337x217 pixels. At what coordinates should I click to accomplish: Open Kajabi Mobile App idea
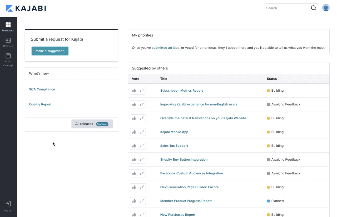point(174,132)
